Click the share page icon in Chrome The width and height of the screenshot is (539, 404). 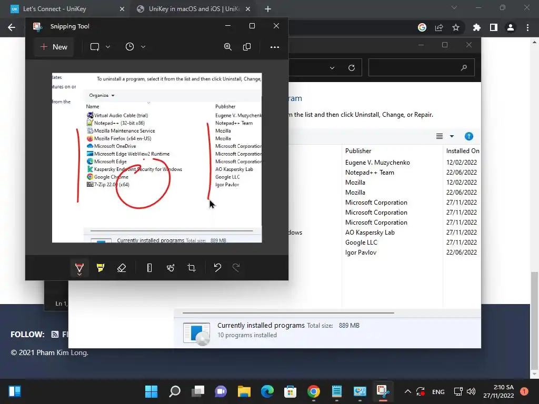[x=439, y=27]
